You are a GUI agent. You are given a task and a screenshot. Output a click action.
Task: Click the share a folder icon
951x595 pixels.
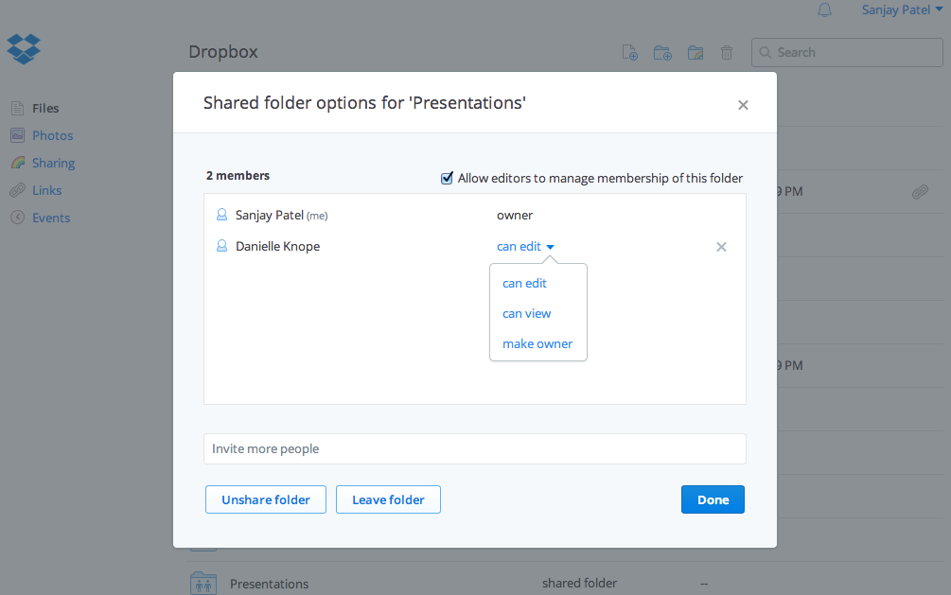click(696, 53)
